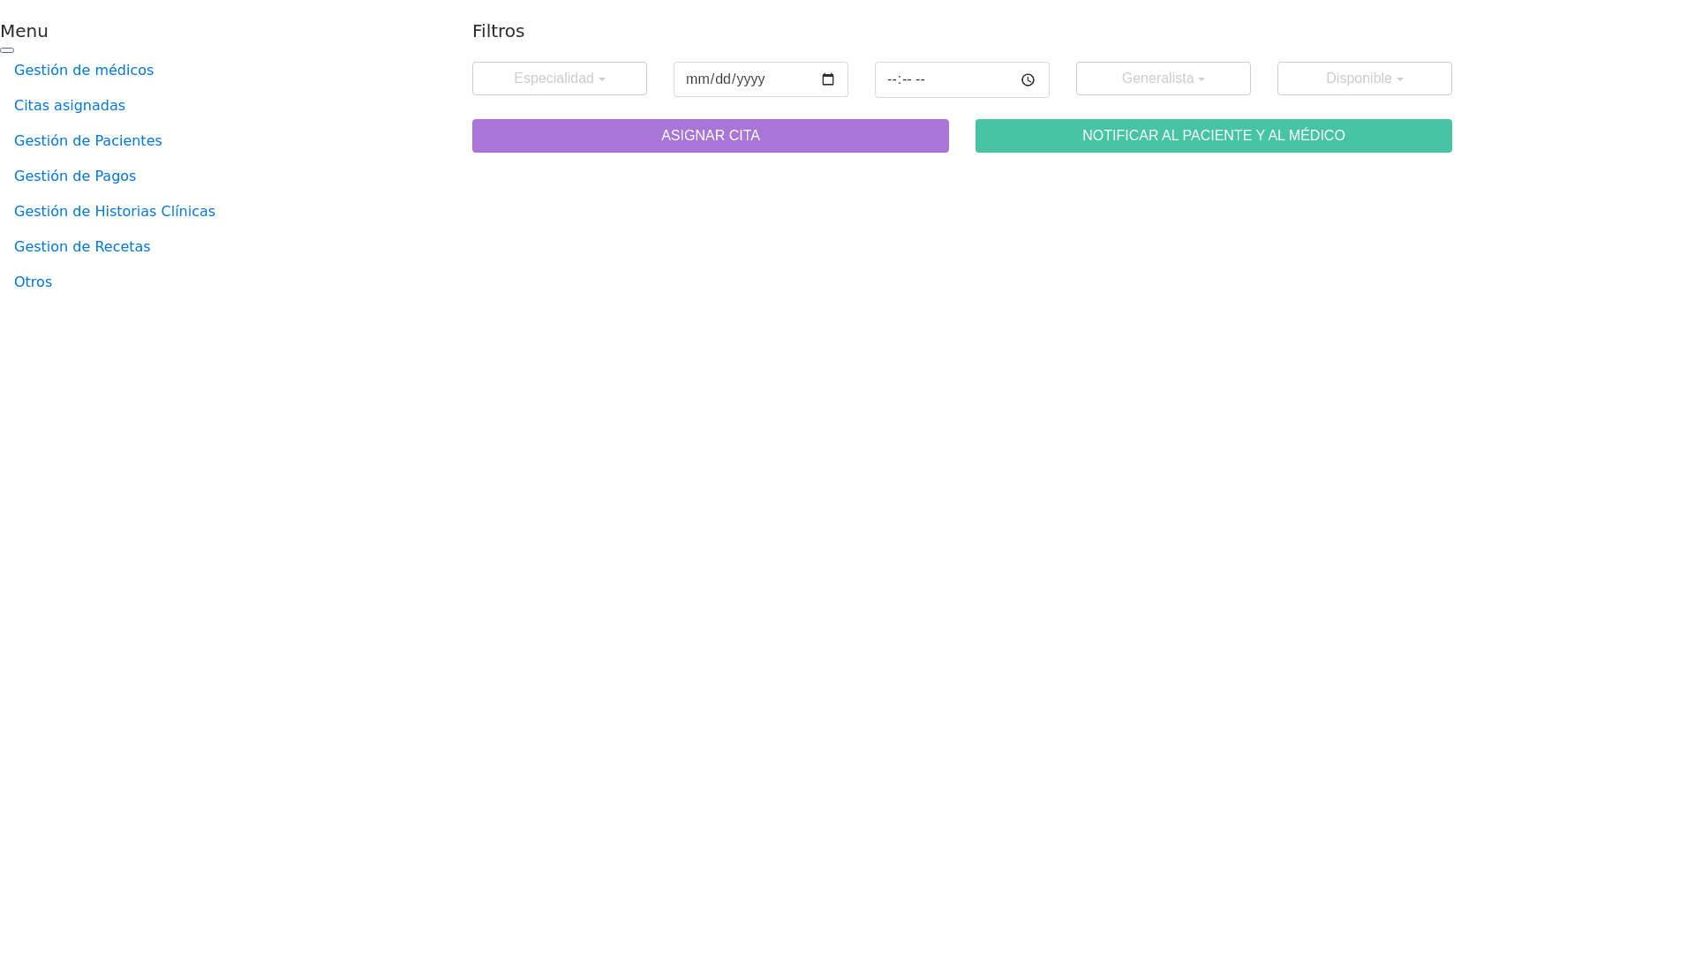This screenshot has height=953, width=1695.
Task: Open Gestión de médicos menu item
Action: 84,71
